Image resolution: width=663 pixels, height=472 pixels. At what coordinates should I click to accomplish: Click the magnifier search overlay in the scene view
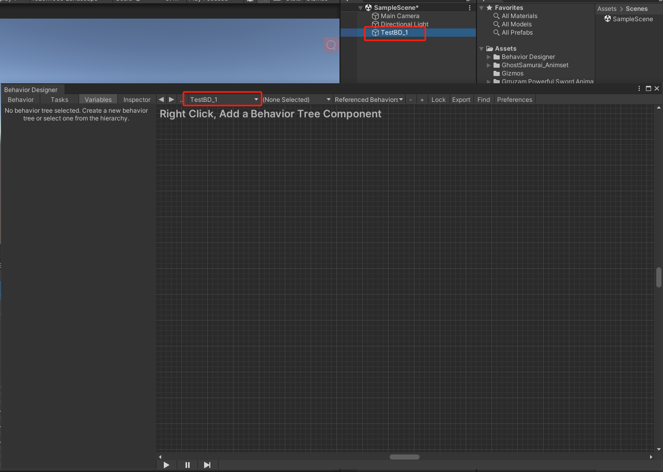[x=331, y=45]
